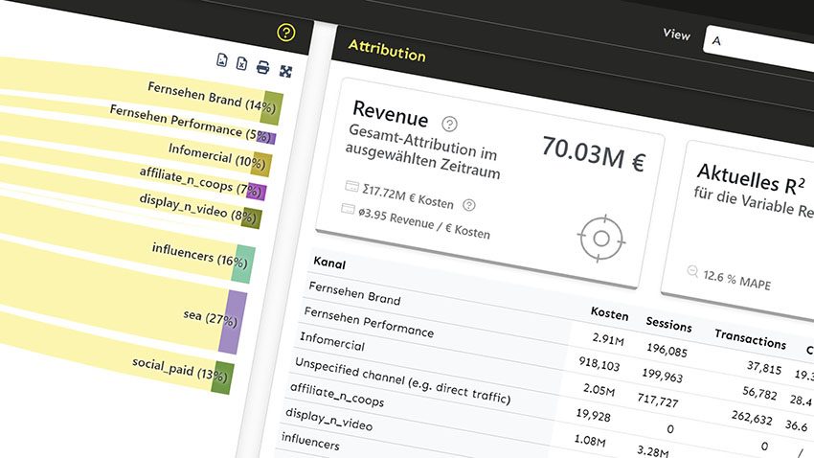
Task: Export the chart as an image file
Action: pos(221,61)
